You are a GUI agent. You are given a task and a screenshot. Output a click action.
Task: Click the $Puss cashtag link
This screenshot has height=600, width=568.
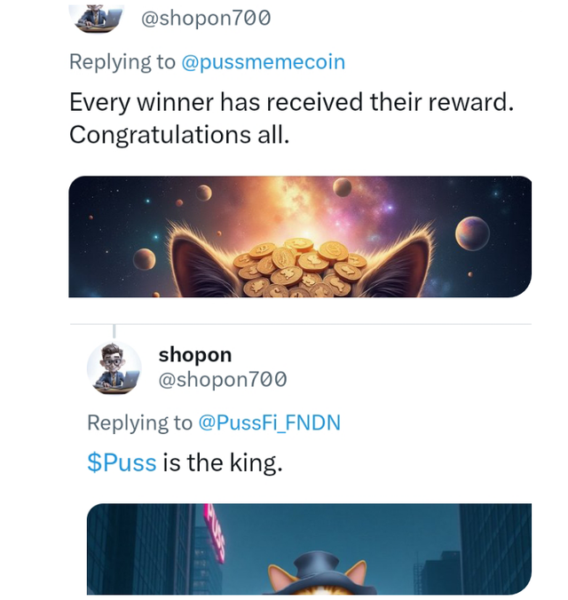pyautogui.click(x=121, y=462)
